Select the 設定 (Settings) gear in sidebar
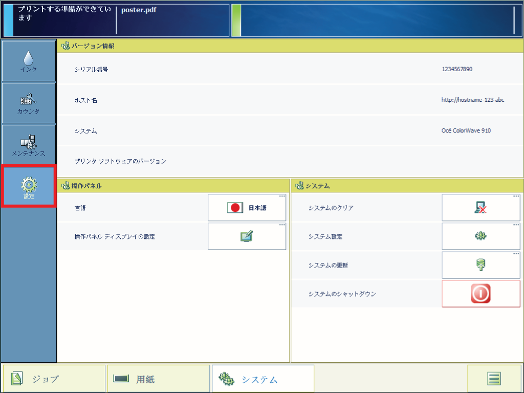Viewport: 524px width, 393px height. point(29,186)
